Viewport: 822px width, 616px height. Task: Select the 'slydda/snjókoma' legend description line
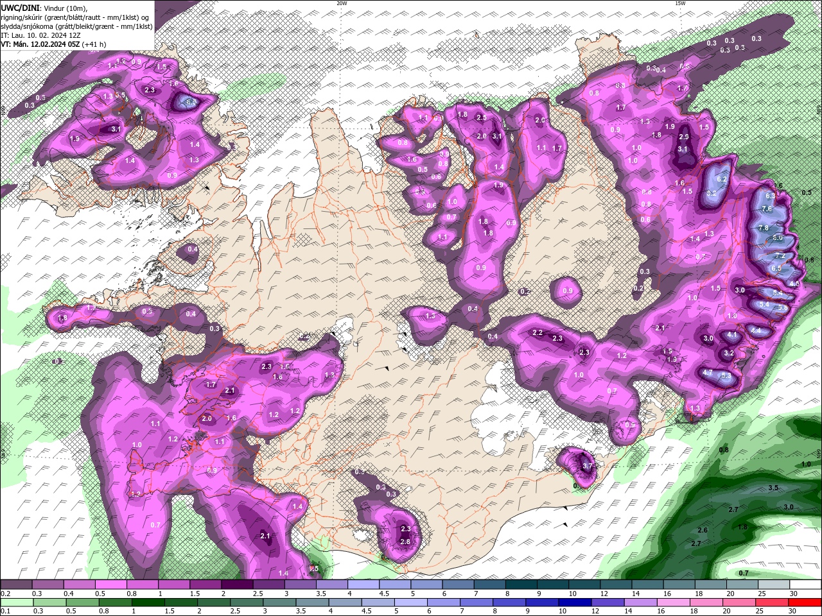point(76,26)
